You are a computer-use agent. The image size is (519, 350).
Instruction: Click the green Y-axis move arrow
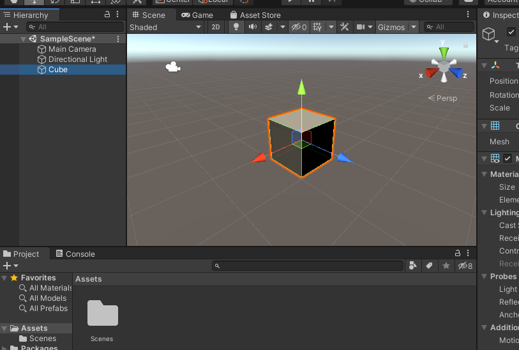[x=301, y=87]
